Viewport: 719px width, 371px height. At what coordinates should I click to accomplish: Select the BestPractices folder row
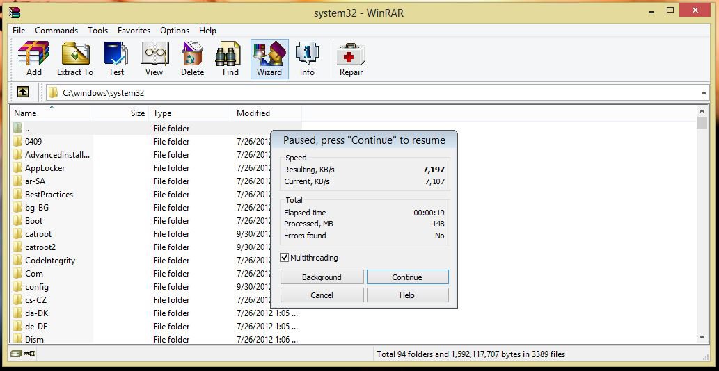click(x=155, y=195)
